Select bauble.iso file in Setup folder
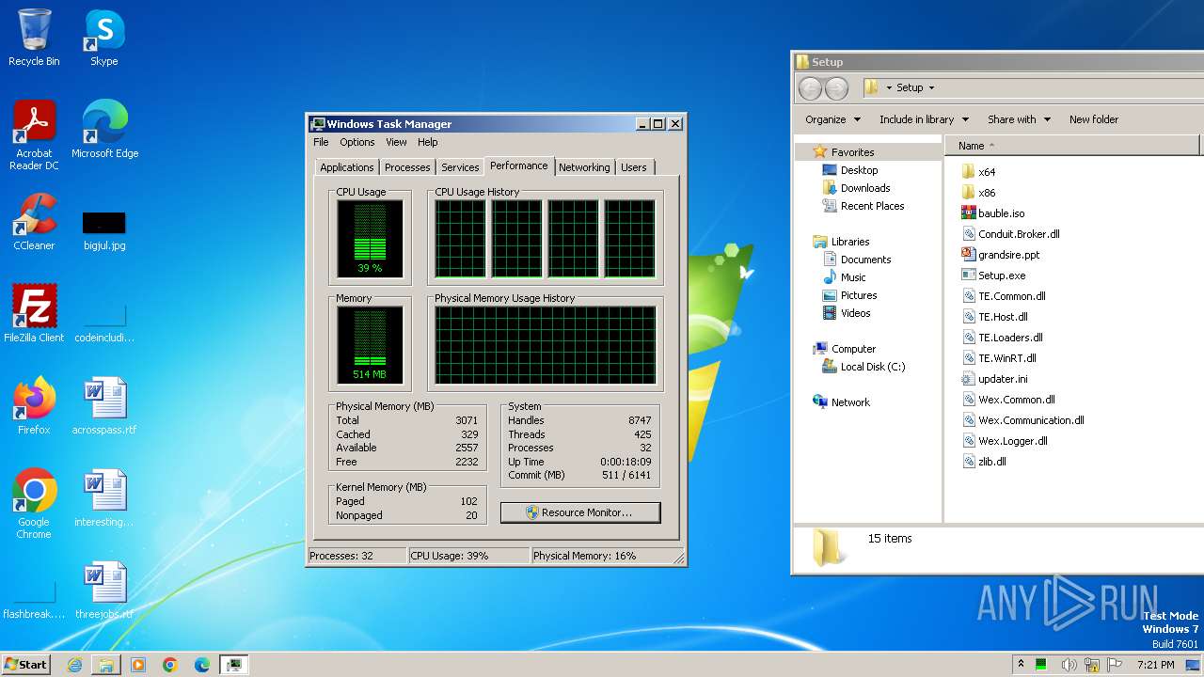1204x677 pixels. [992, 213]
